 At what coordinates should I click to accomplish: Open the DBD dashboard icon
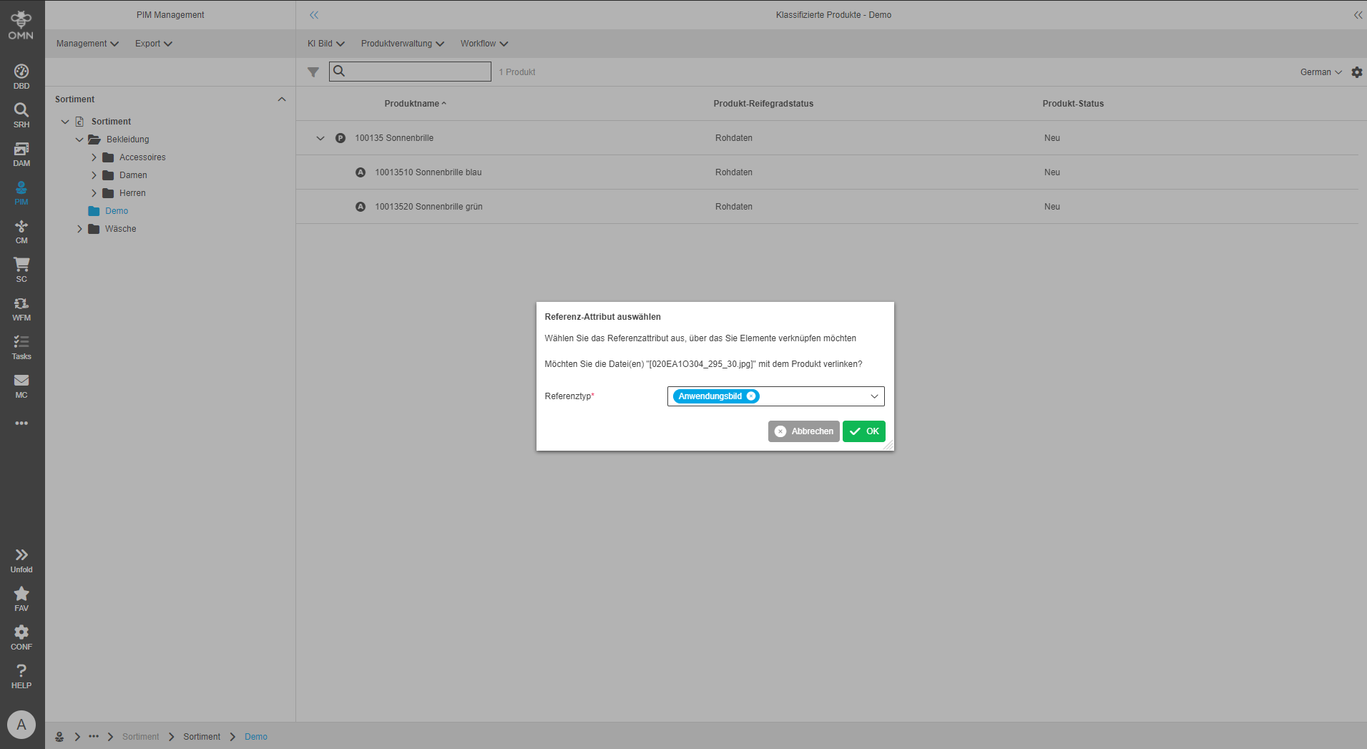point(21,77)
